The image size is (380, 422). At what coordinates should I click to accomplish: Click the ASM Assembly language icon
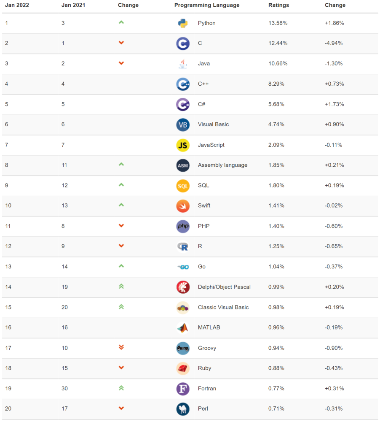click(183, 165)
